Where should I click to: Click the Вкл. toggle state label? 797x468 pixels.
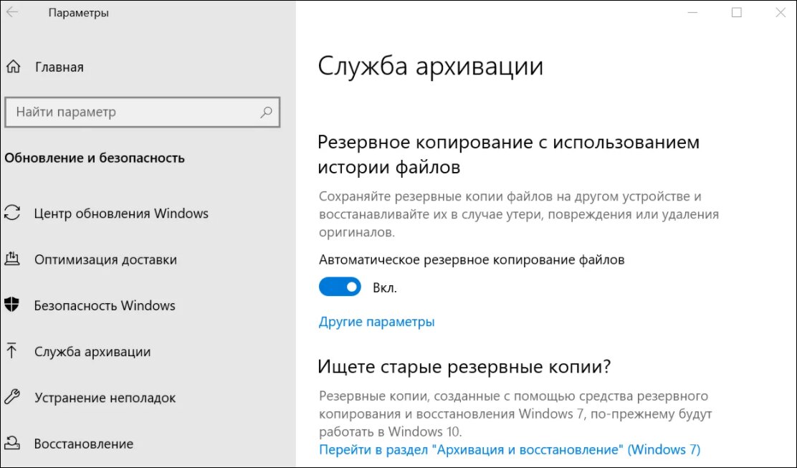tap(385, 287)
